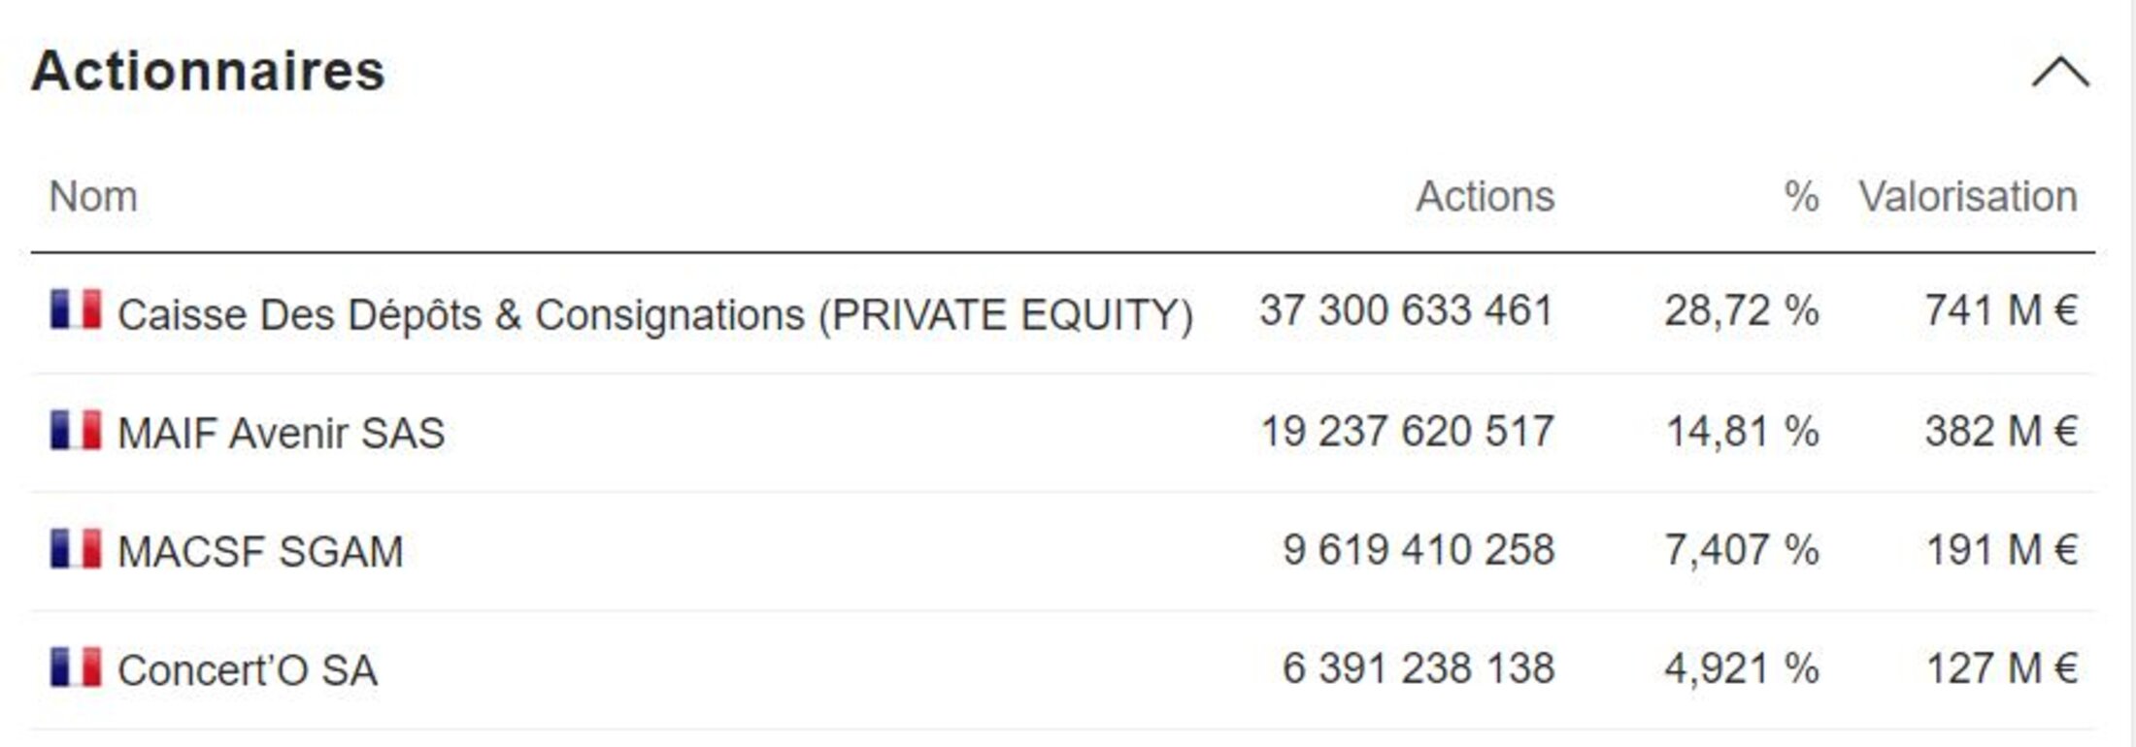Collapse the Actionnaires section chevron
Screen dimensions: 2136x747
pos(2059,73)
